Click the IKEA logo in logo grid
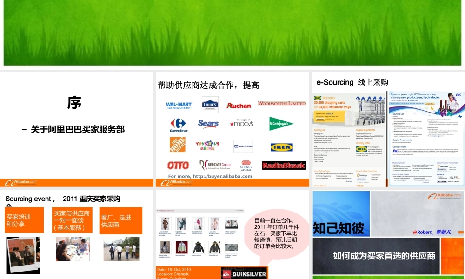 coord(281,147)
